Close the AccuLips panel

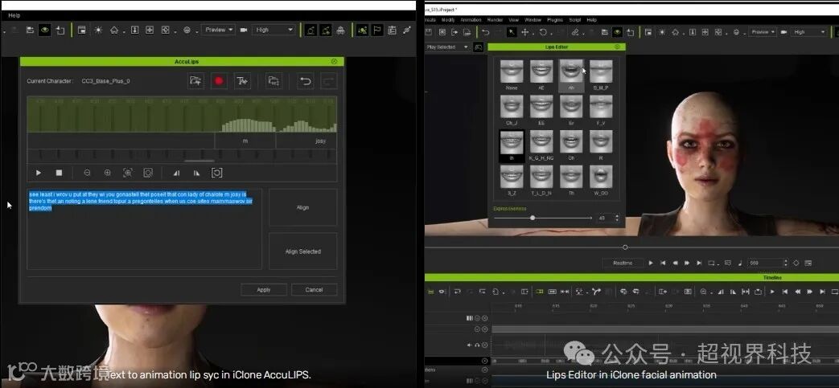click(335, 62)
